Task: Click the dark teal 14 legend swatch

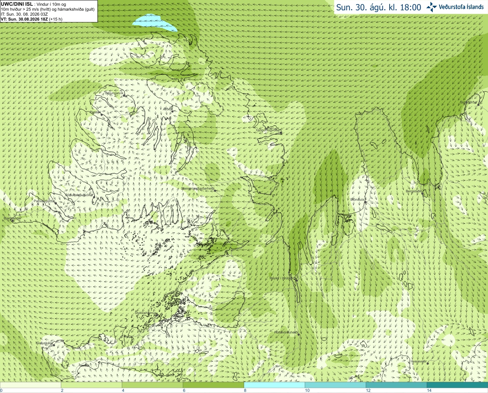Action: 457,385
